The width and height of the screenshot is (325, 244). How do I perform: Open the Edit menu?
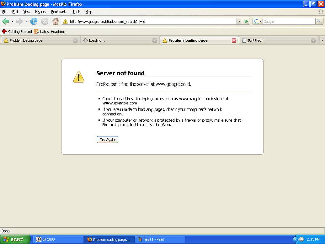[x=15, y=12]
